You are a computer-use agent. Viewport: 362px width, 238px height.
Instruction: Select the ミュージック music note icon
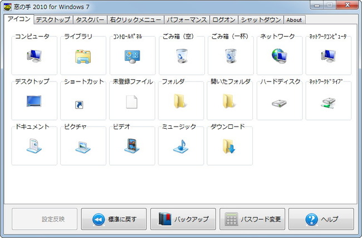[x=181, y=147]
